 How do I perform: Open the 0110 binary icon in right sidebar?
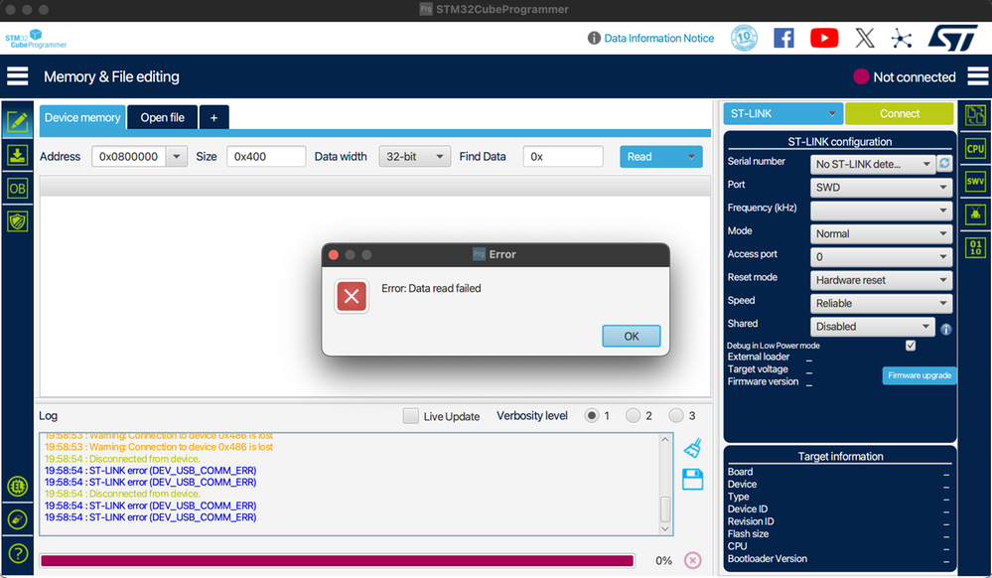coord(975,247)
